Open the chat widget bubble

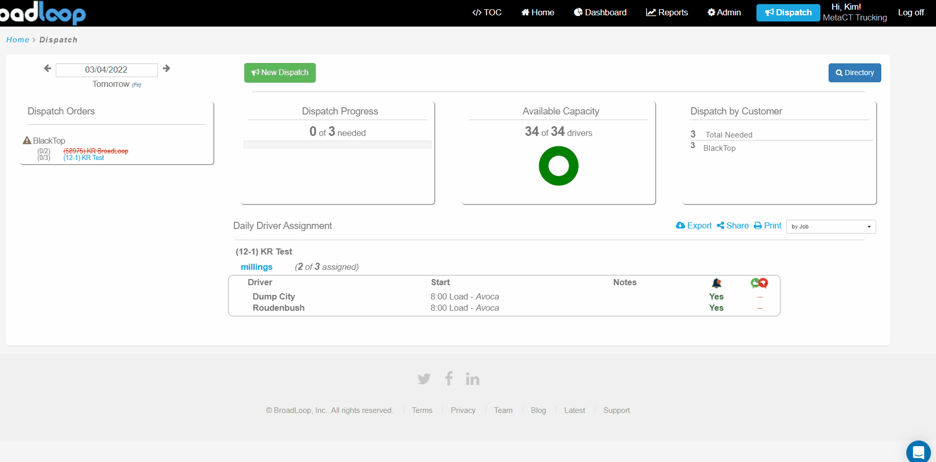(x=919, y=452)
